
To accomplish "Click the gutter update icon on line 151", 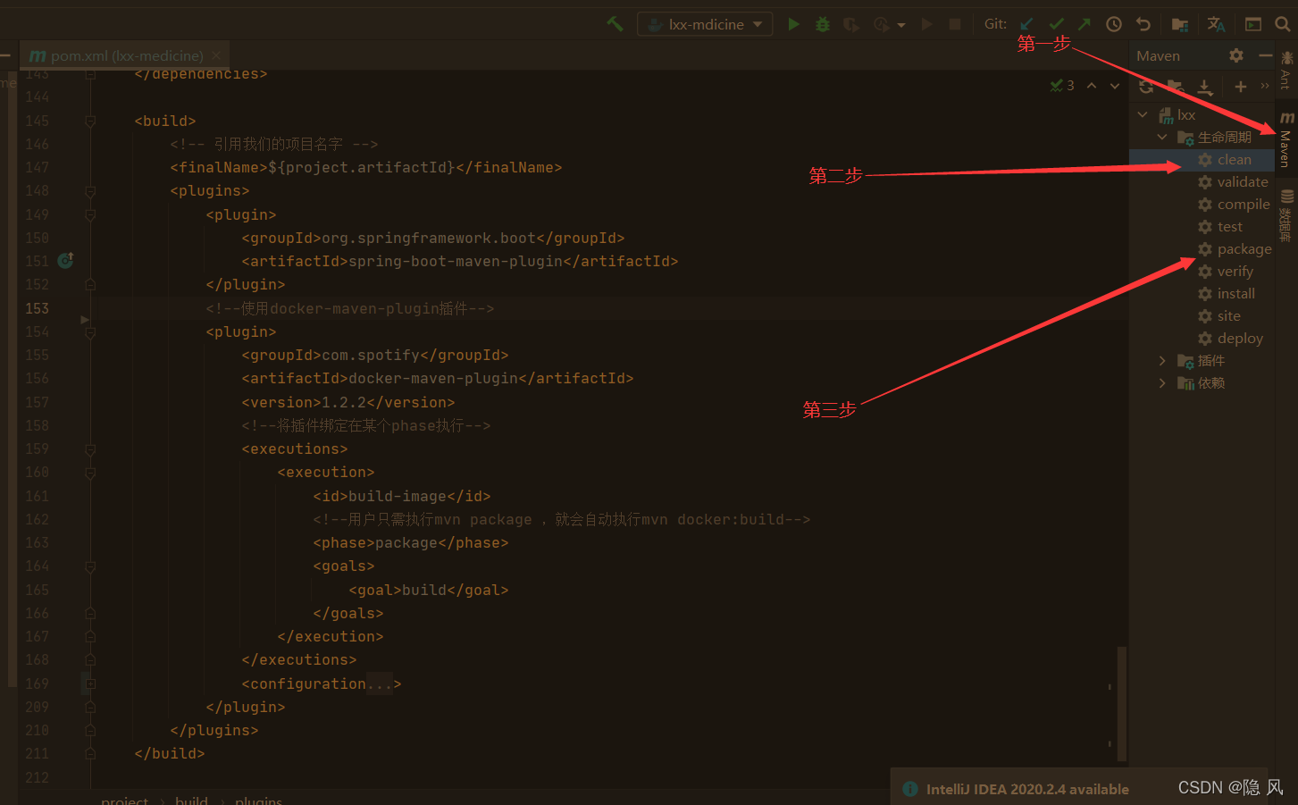I will tap(65, 260).
